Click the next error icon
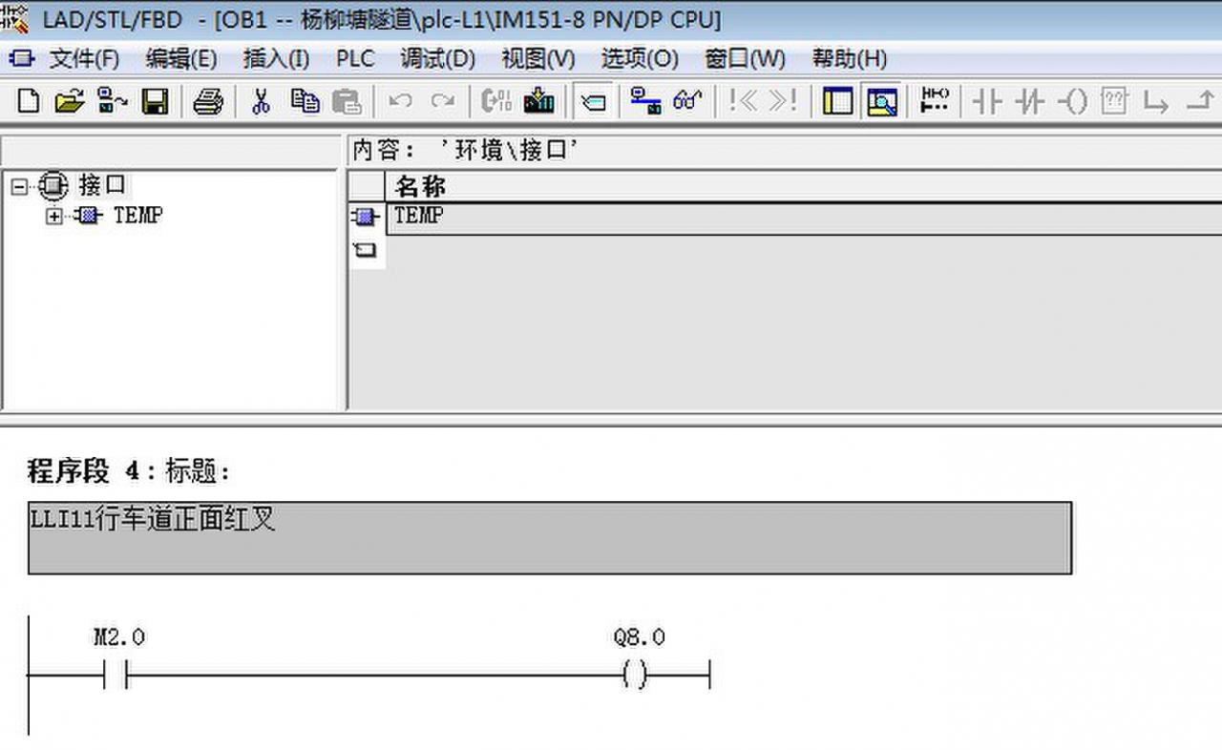Viewport: 1222px width, 750px height. point(783,102)
